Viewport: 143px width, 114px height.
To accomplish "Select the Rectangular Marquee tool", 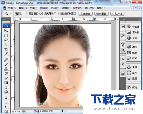I will 6,35.
